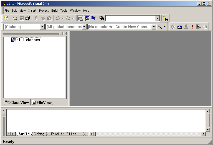Open the Insert menu
This screenshot has width=213, height=145.
point(32,11)
